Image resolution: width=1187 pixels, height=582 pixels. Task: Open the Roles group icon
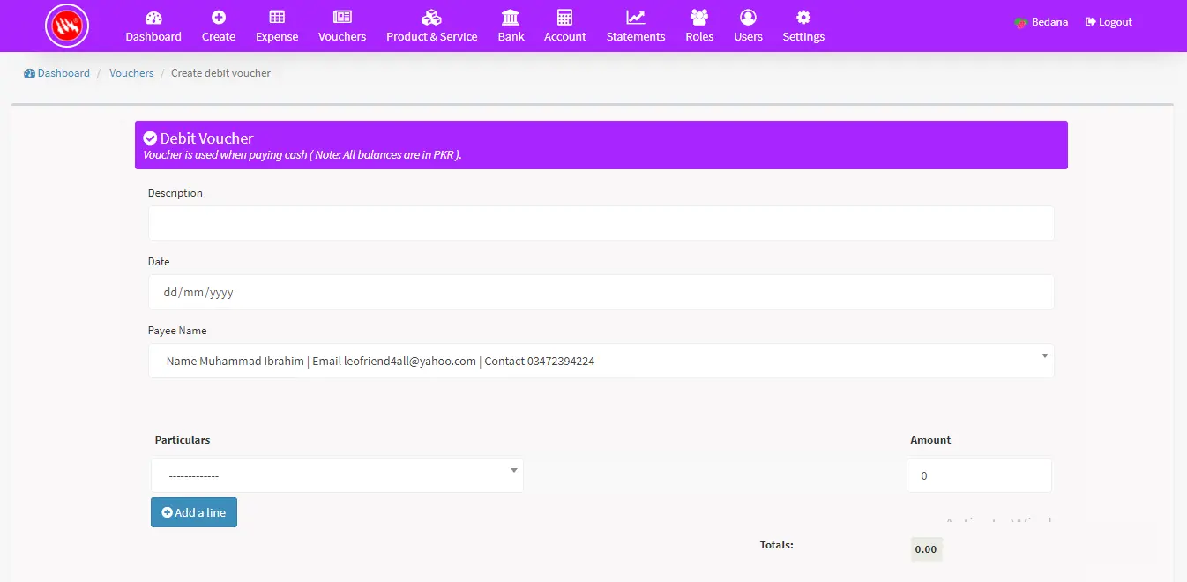coord(699,18)
